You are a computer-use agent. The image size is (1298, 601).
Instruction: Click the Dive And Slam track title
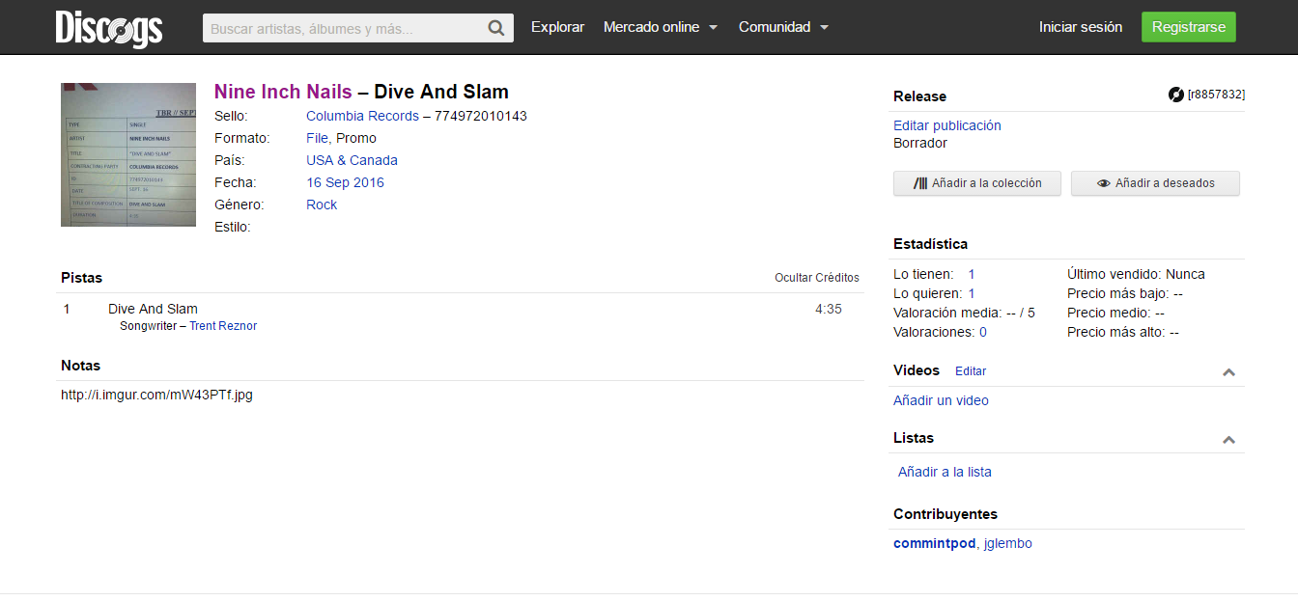153,309
